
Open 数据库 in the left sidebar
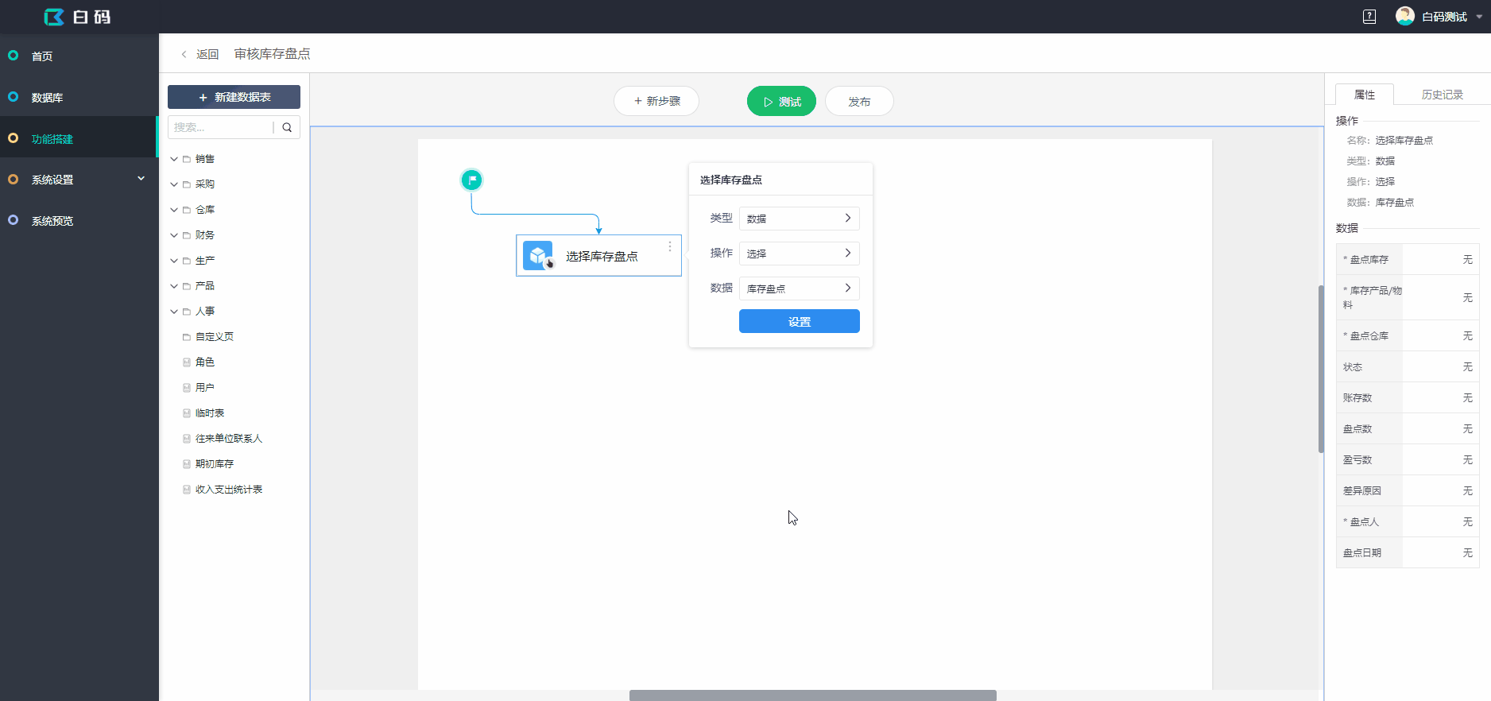tap(48, 98)
